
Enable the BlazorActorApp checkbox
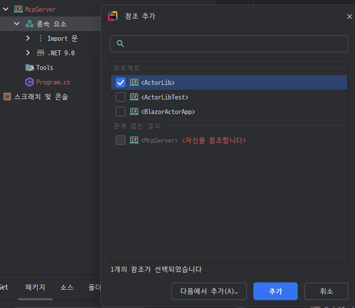121,112
